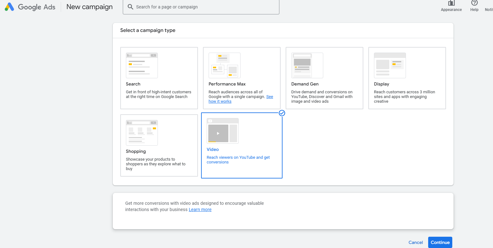Click the Search campaign illustration
Screen dimensions: 493x248
coord(142,65)
